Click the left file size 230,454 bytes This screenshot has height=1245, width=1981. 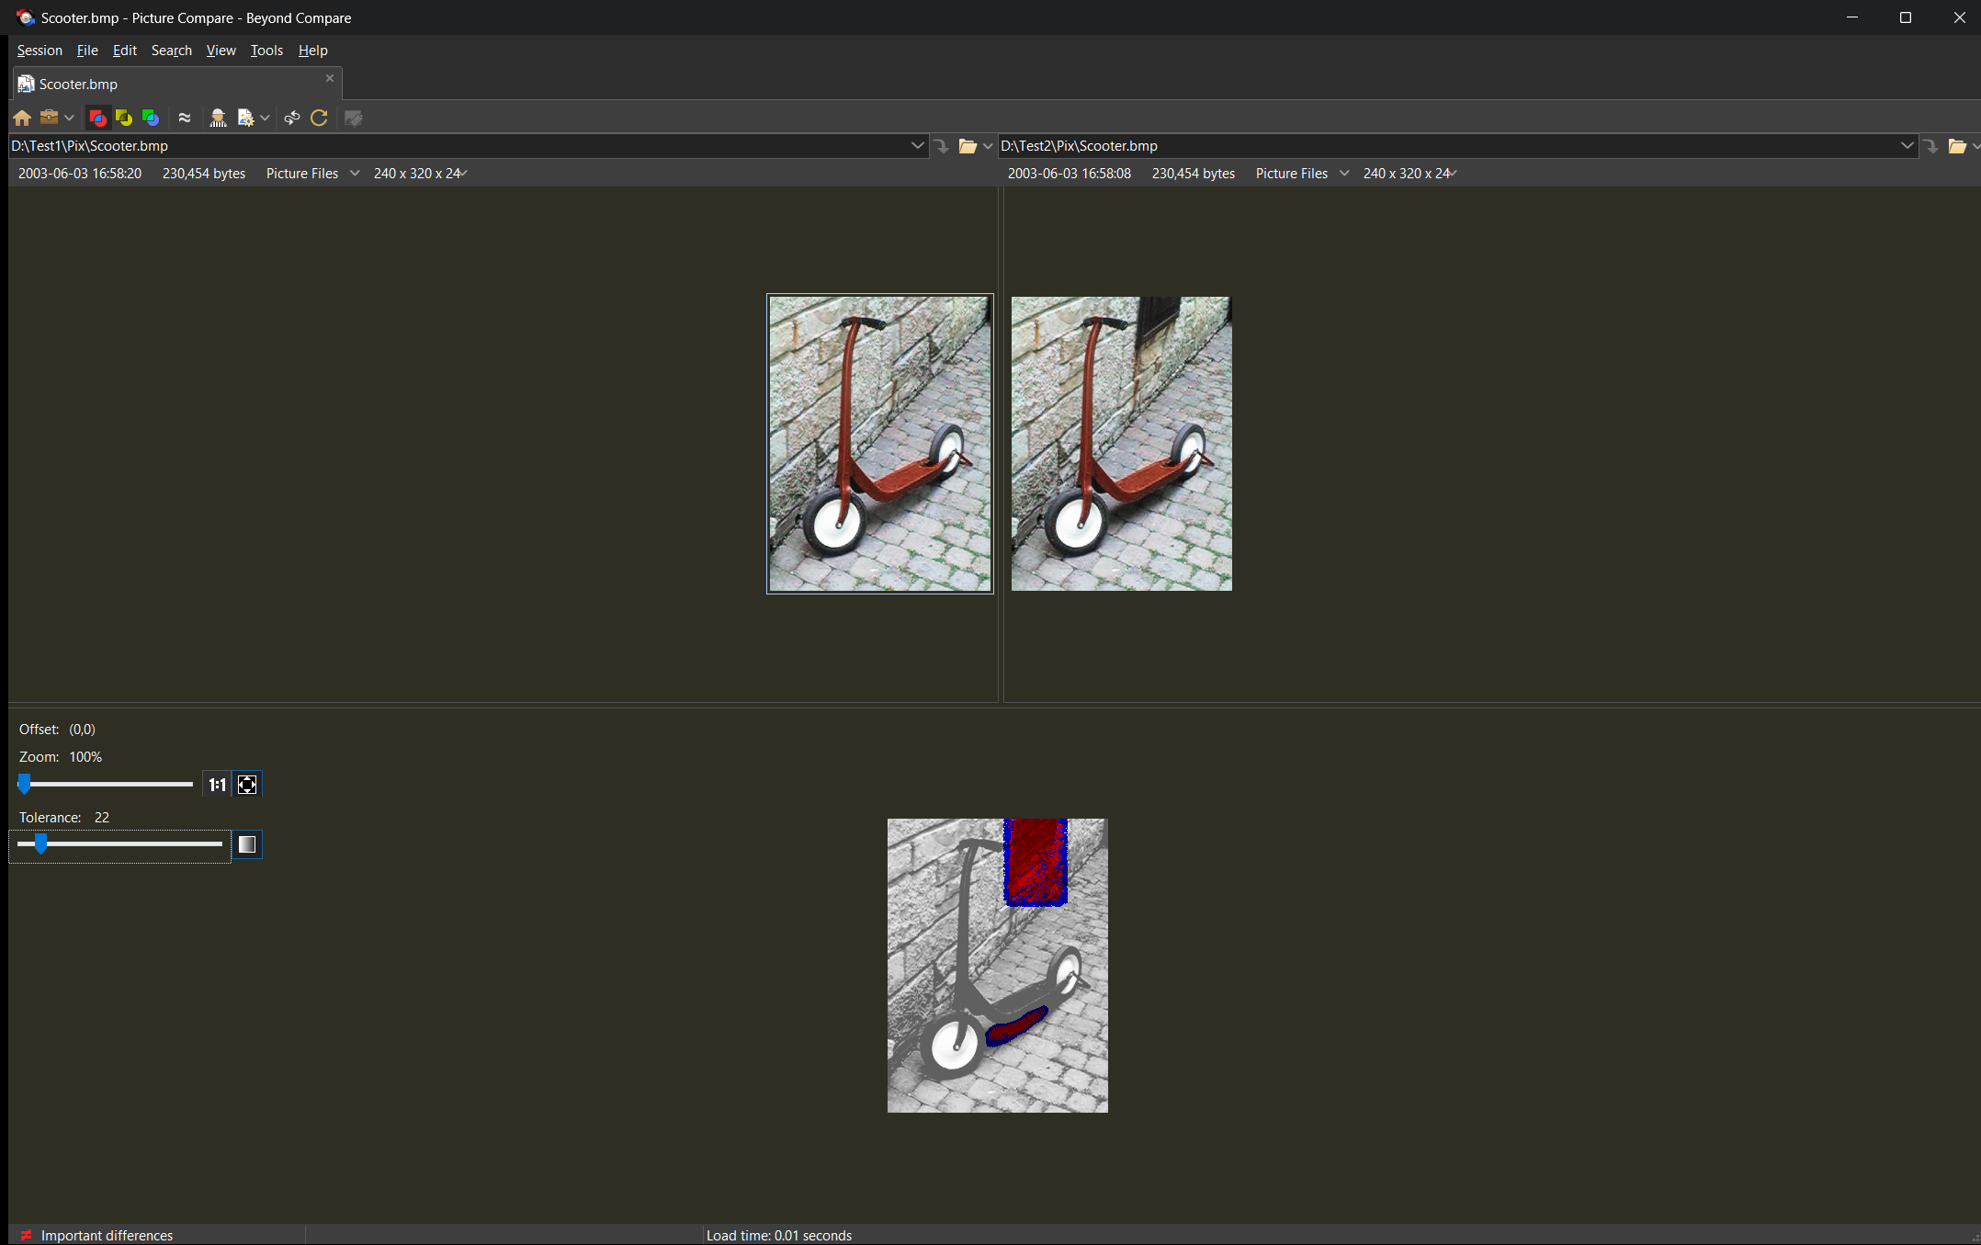pyautogui.click(x=204, y=174)
